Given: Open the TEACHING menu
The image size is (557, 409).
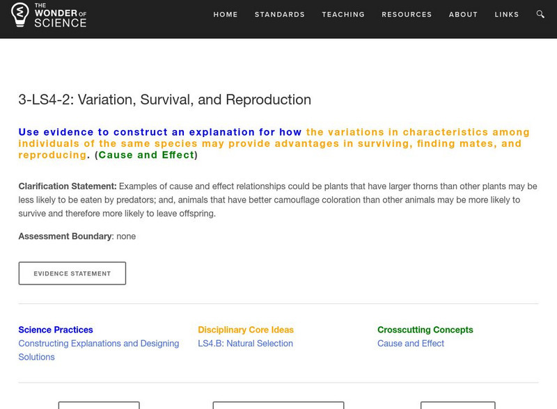Looking at the screenshot, I should [x=343, y=14].
